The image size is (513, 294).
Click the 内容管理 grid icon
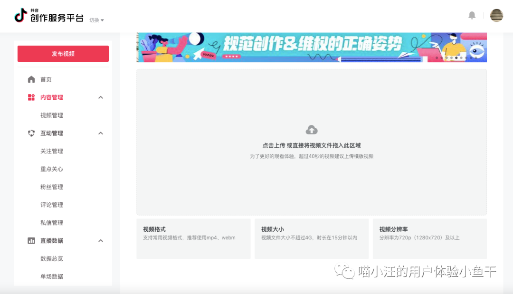pyautogui.click(x=31, y=97)
